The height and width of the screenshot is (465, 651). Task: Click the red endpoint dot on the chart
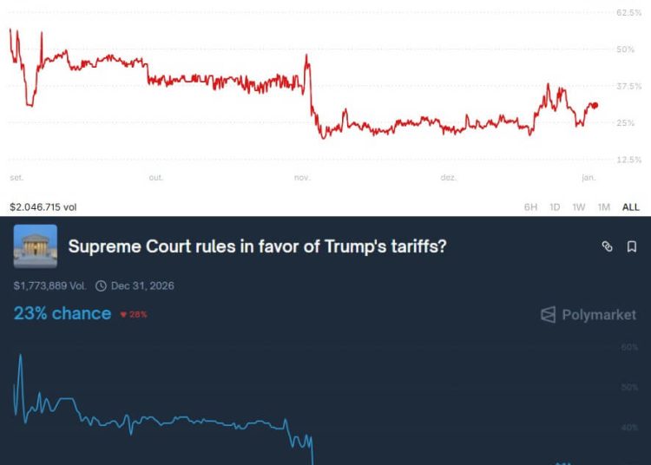(x=595, y=105)
